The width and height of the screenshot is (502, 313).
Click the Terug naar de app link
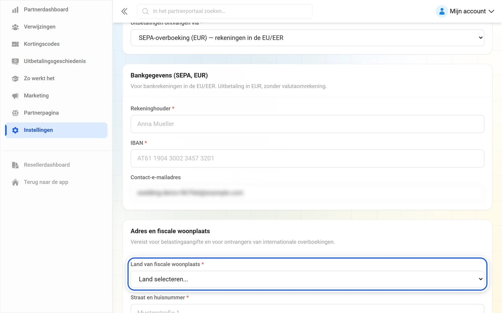tap(56, 182)
